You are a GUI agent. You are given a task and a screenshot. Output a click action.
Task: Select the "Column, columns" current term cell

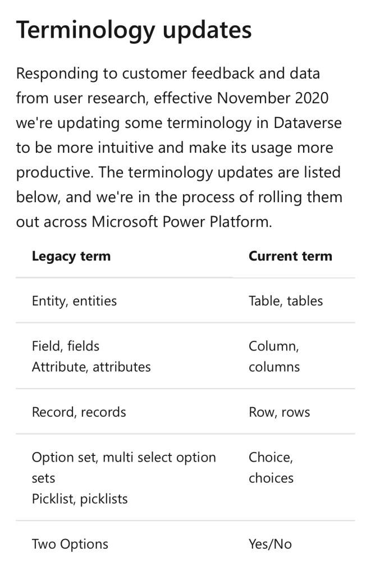(274, 356)
